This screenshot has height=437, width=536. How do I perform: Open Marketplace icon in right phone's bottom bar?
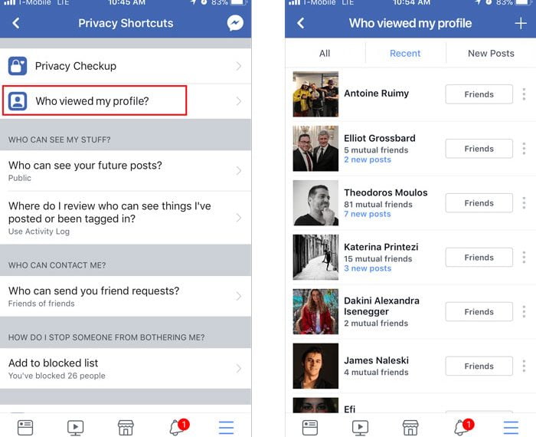[x=410, y=428]
